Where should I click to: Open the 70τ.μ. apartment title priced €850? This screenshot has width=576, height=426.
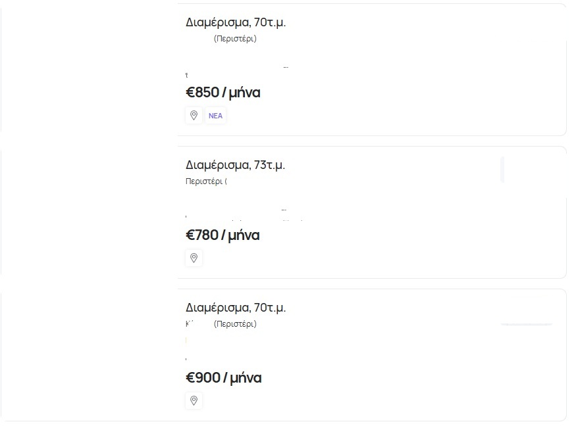click(x=236, y=22)
